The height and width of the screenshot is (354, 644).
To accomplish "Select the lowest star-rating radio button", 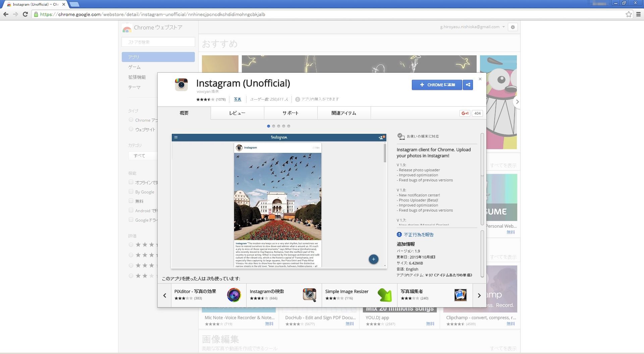I will point(131,276).
